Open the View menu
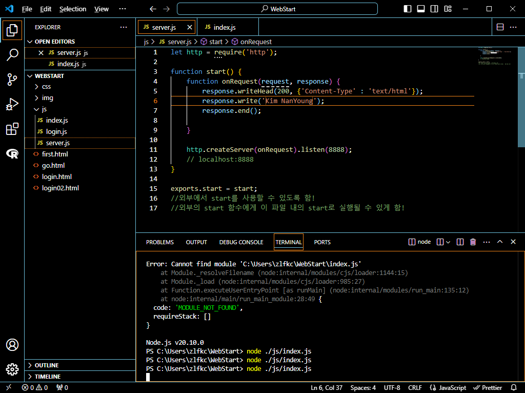 (102, 9)
